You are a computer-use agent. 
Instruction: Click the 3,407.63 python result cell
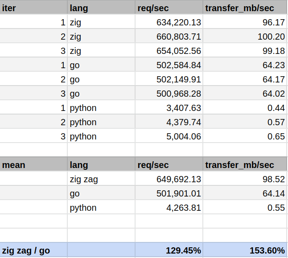coord(169,108)
